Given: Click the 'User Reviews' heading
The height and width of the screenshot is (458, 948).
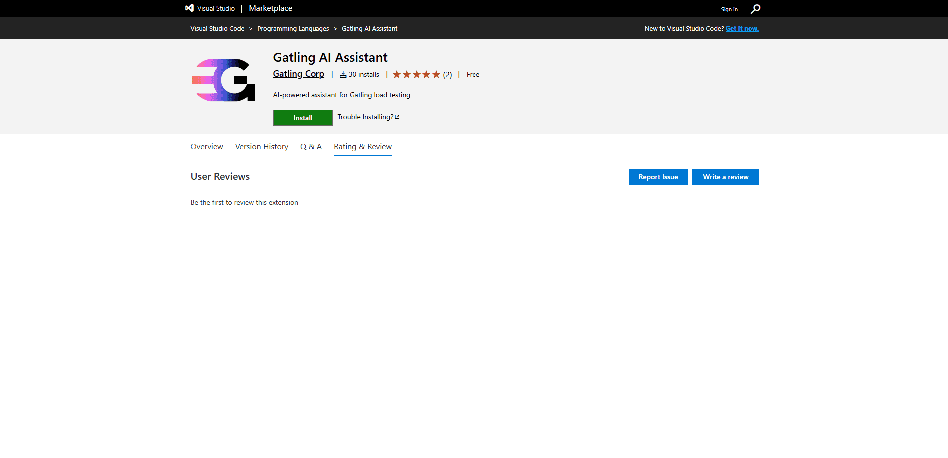Looking at the screenshot, I should click(220, 177).
